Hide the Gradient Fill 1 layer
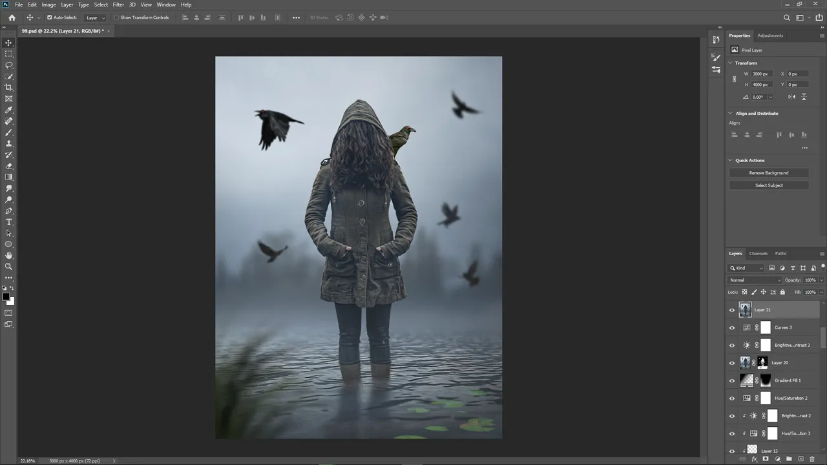The width and height of the screenshot is (827, 465). coord(732,380)
